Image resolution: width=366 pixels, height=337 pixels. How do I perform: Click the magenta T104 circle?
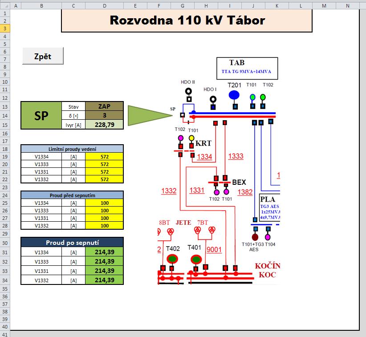[x=268, y=237]
